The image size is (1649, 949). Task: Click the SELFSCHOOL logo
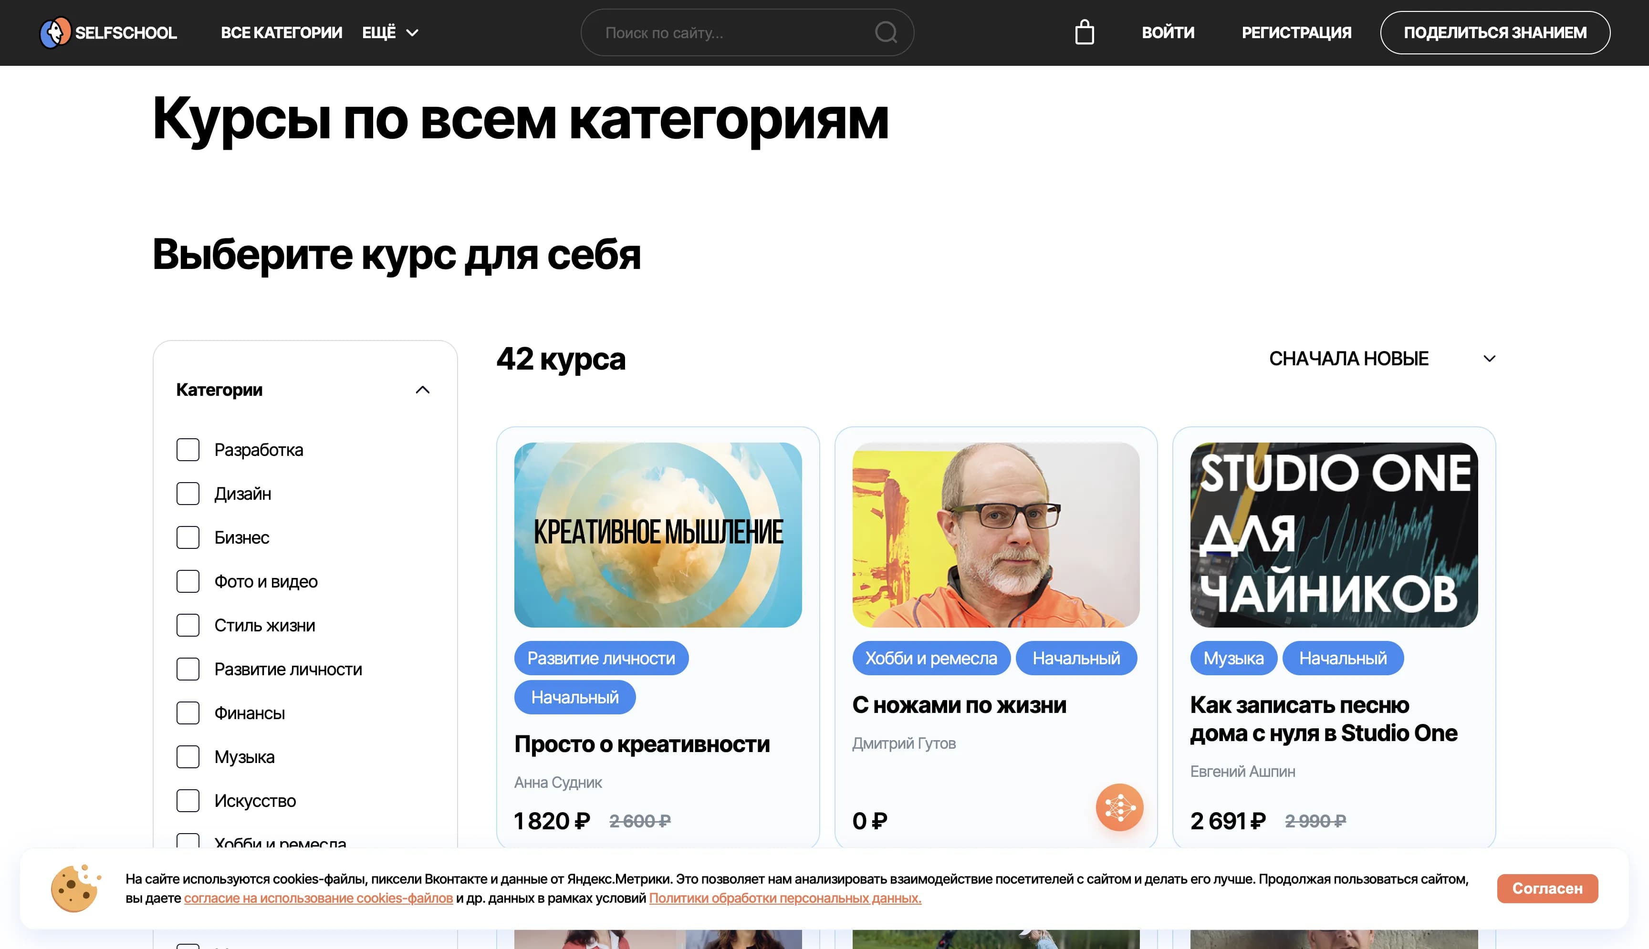click(108, 32)
